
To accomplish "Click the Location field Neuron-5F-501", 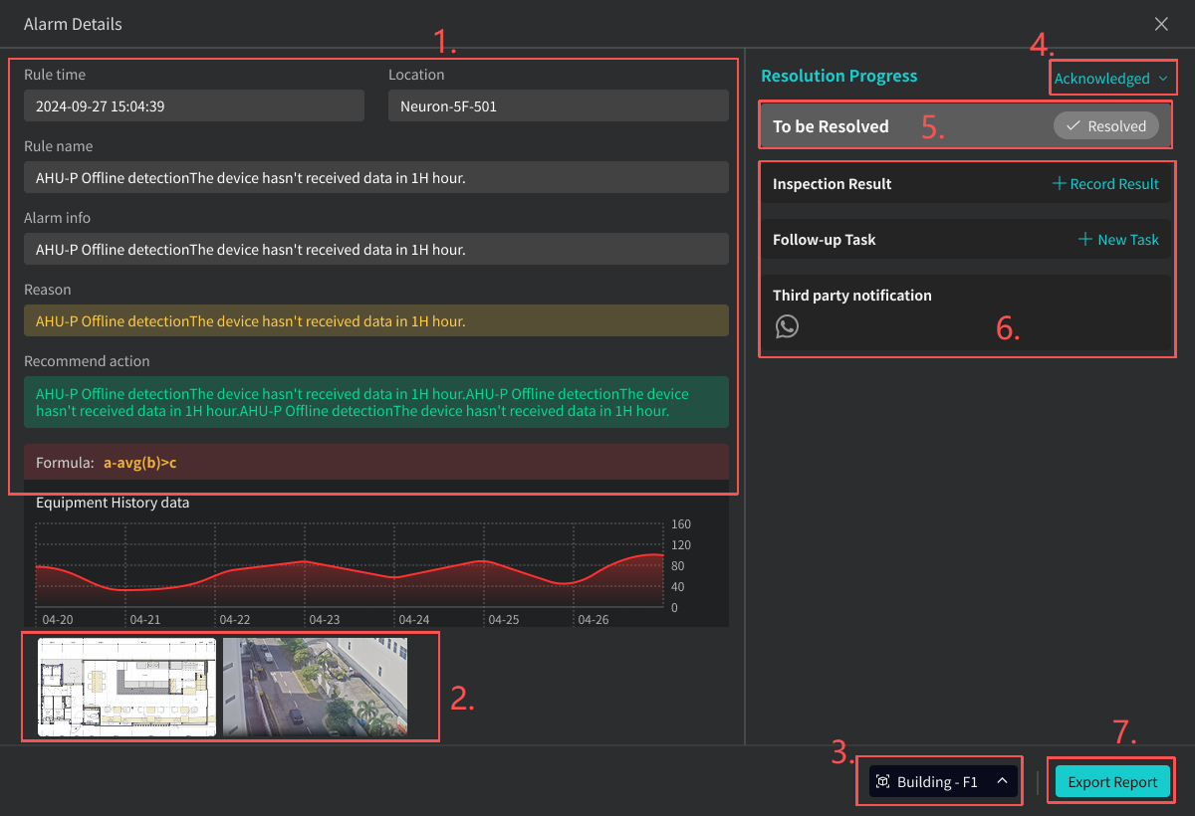I will [x=558, y=106].
